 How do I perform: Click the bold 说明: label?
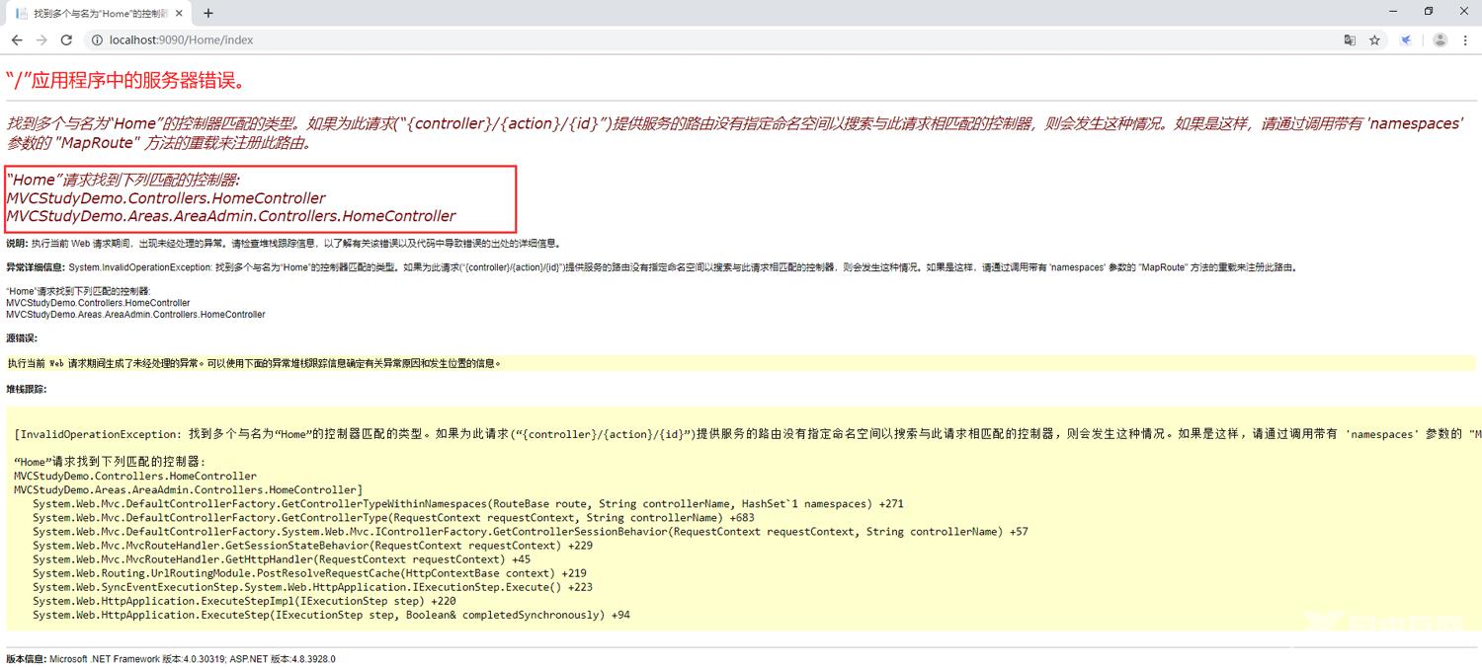[17, 243]
